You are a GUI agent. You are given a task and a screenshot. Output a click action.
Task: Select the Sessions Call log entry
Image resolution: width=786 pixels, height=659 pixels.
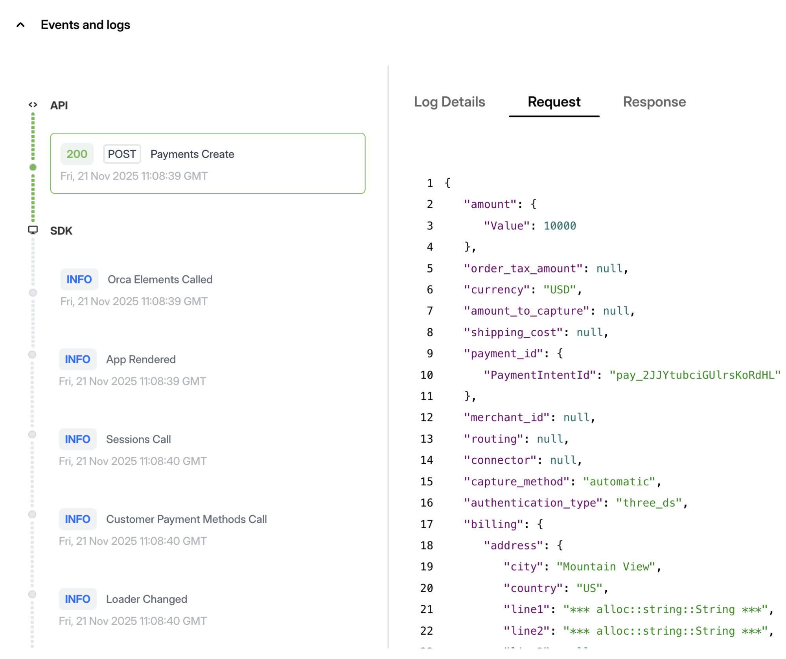pyautogui.click(x=138, y=439)
